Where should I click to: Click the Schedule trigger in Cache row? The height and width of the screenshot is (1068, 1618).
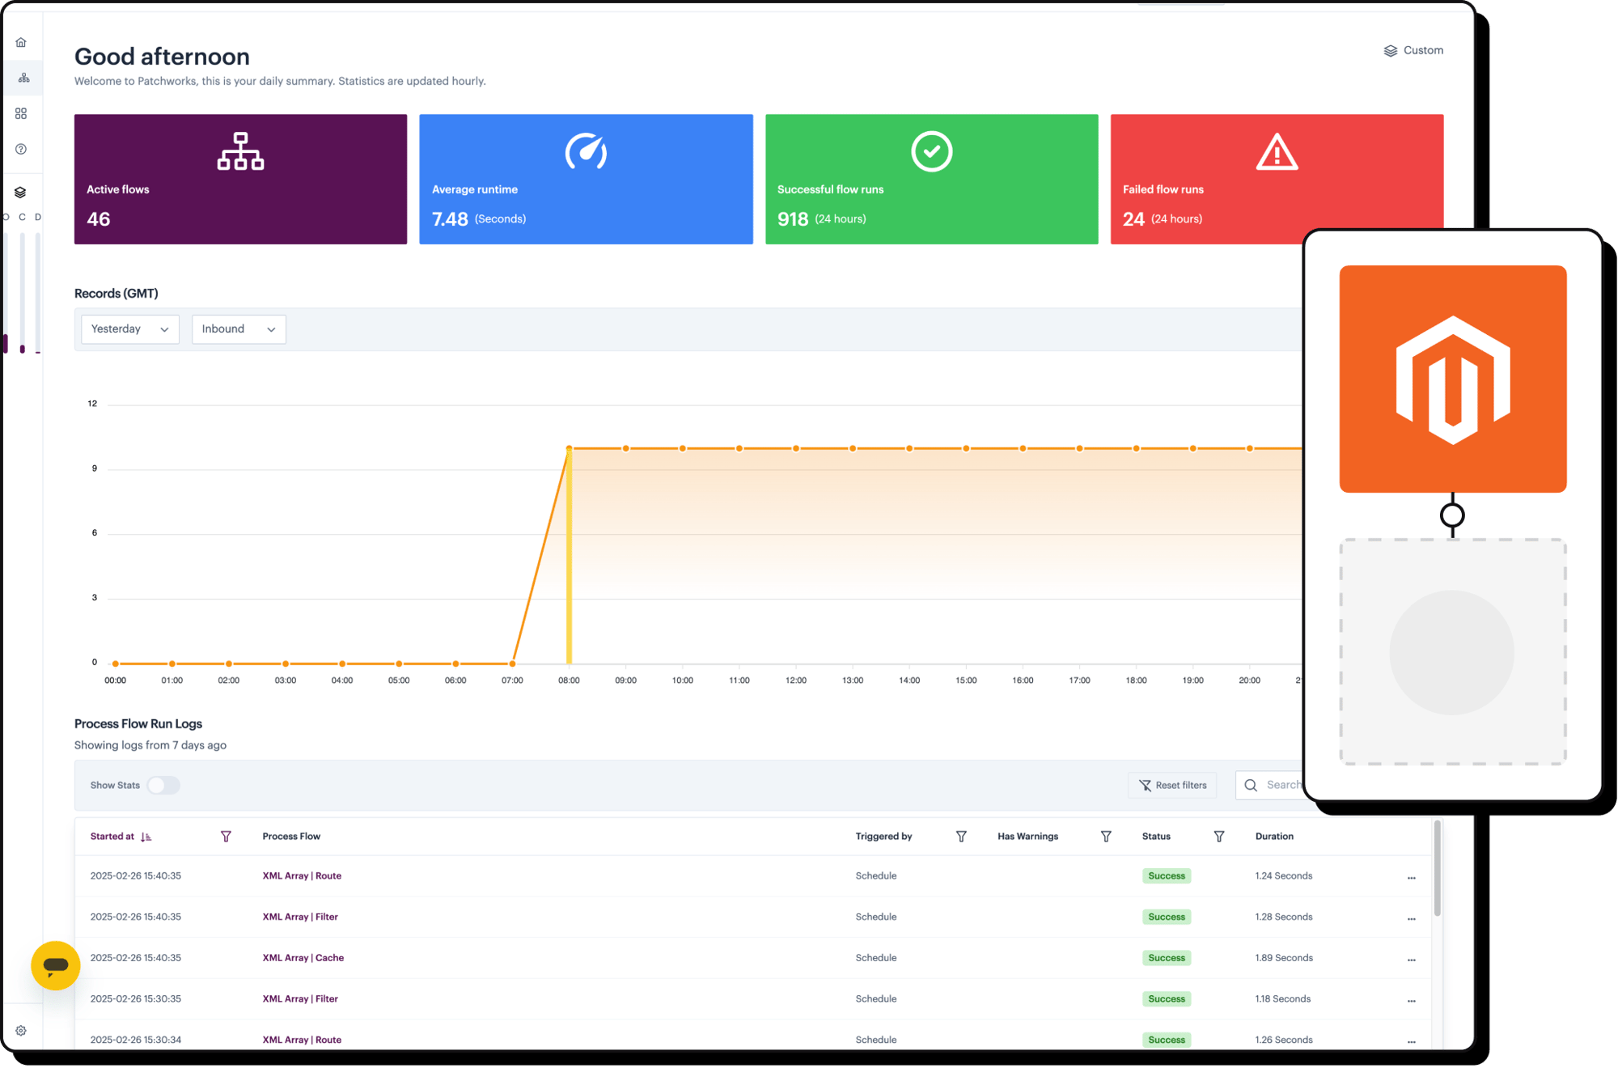click(x=876, y=958)
